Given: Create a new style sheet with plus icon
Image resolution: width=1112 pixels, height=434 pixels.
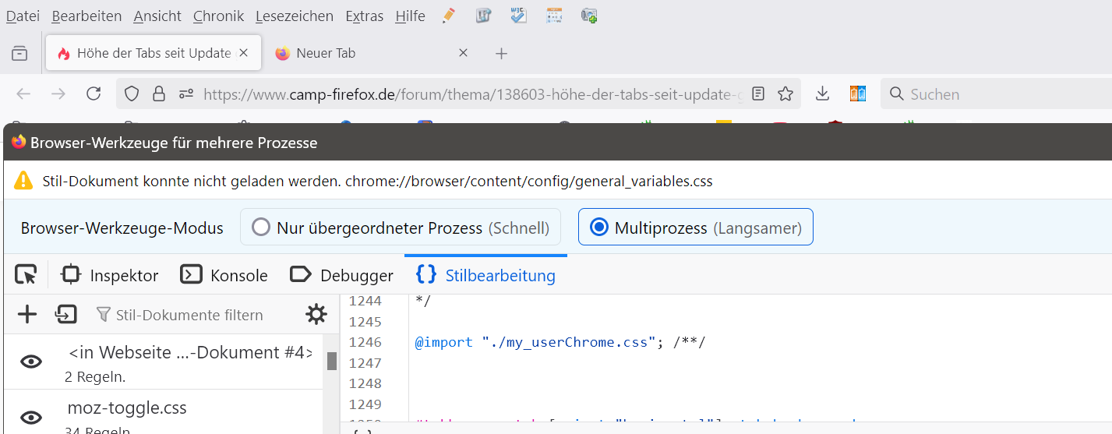Looking at the screenshot, I should point(27,315).
